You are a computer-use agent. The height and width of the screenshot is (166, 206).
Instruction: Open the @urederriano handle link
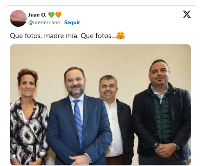point(44,23)
